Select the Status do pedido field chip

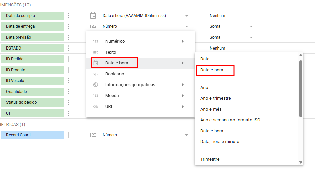pos(33,102)
